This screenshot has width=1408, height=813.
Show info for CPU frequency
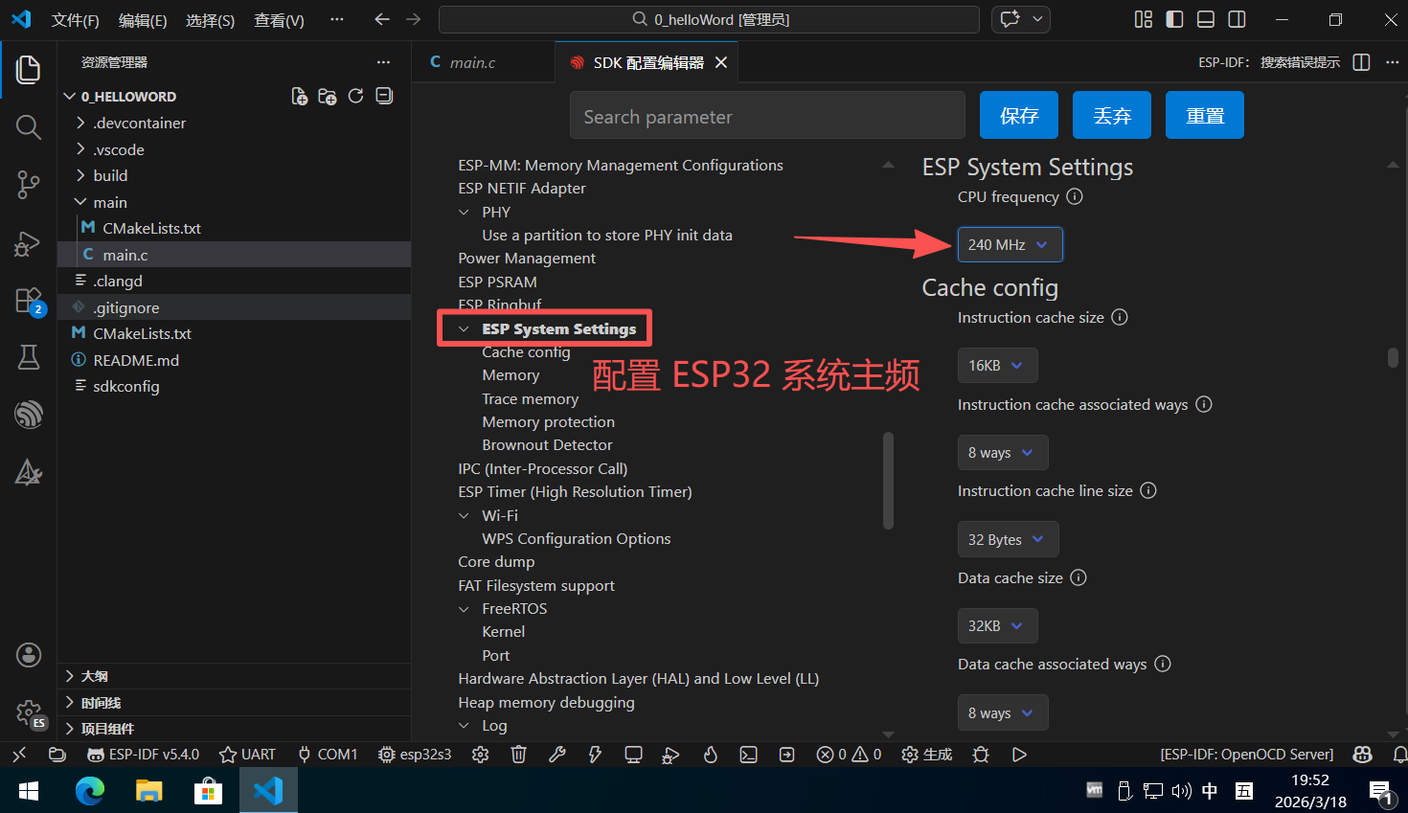(1075, 196)
